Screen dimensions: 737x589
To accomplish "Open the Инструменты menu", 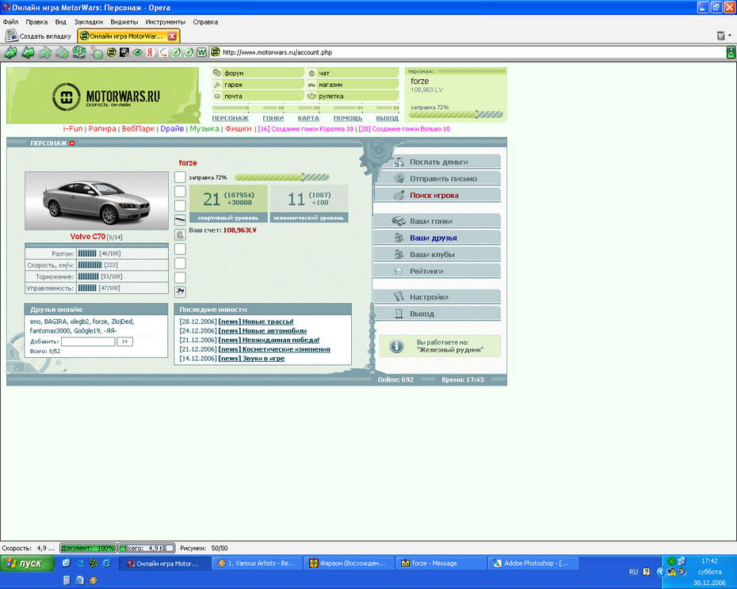I will click(165, 22).
